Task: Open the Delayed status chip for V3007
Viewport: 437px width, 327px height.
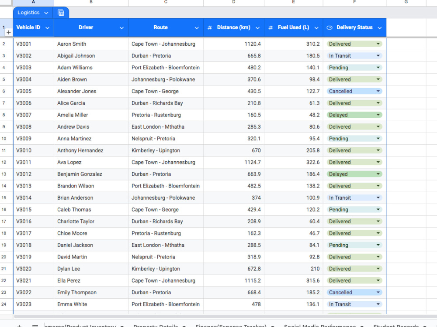Action: pyautogui.click(x=354, y=115)
